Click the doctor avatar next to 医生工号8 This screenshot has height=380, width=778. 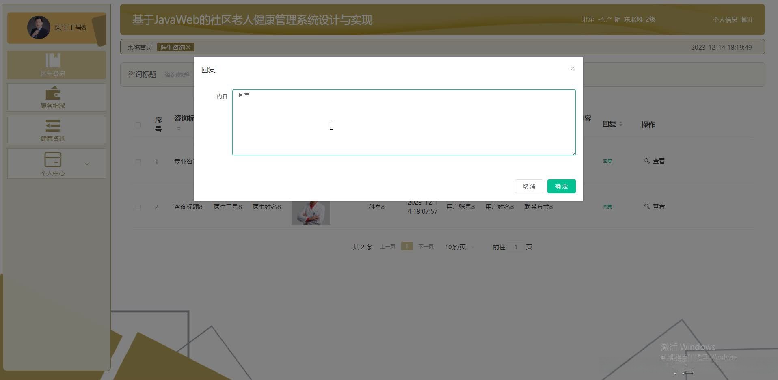tap(39, 27)
